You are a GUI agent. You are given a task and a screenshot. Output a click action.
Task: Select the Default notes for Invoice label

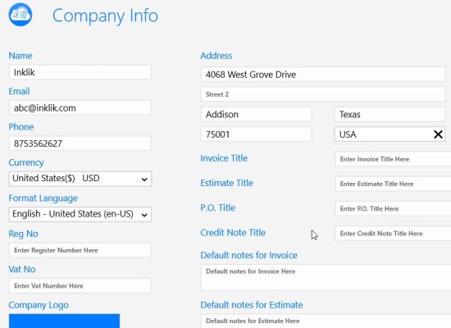pos(248,255)
